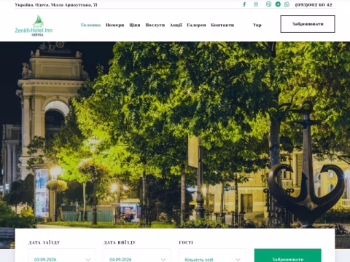Viewport: 350px width, 262px height.
Task: Open the Послуги menu item
Action: pyautogui.click(x=155, y=25)
